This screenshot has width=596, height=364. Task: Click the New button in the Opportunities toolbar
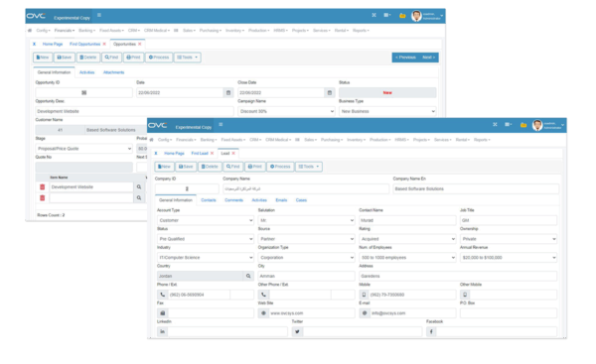point(43,58)
